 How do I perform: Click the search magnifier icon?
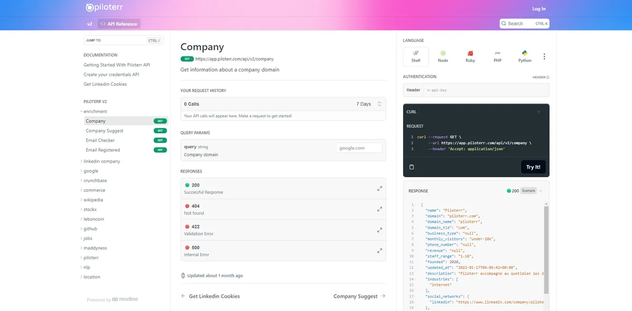pos(505,24)
